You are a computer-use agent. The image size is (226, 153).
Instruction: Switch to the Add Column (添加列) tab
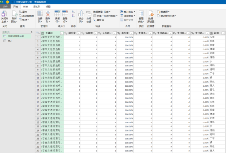[x=37, y=6]
